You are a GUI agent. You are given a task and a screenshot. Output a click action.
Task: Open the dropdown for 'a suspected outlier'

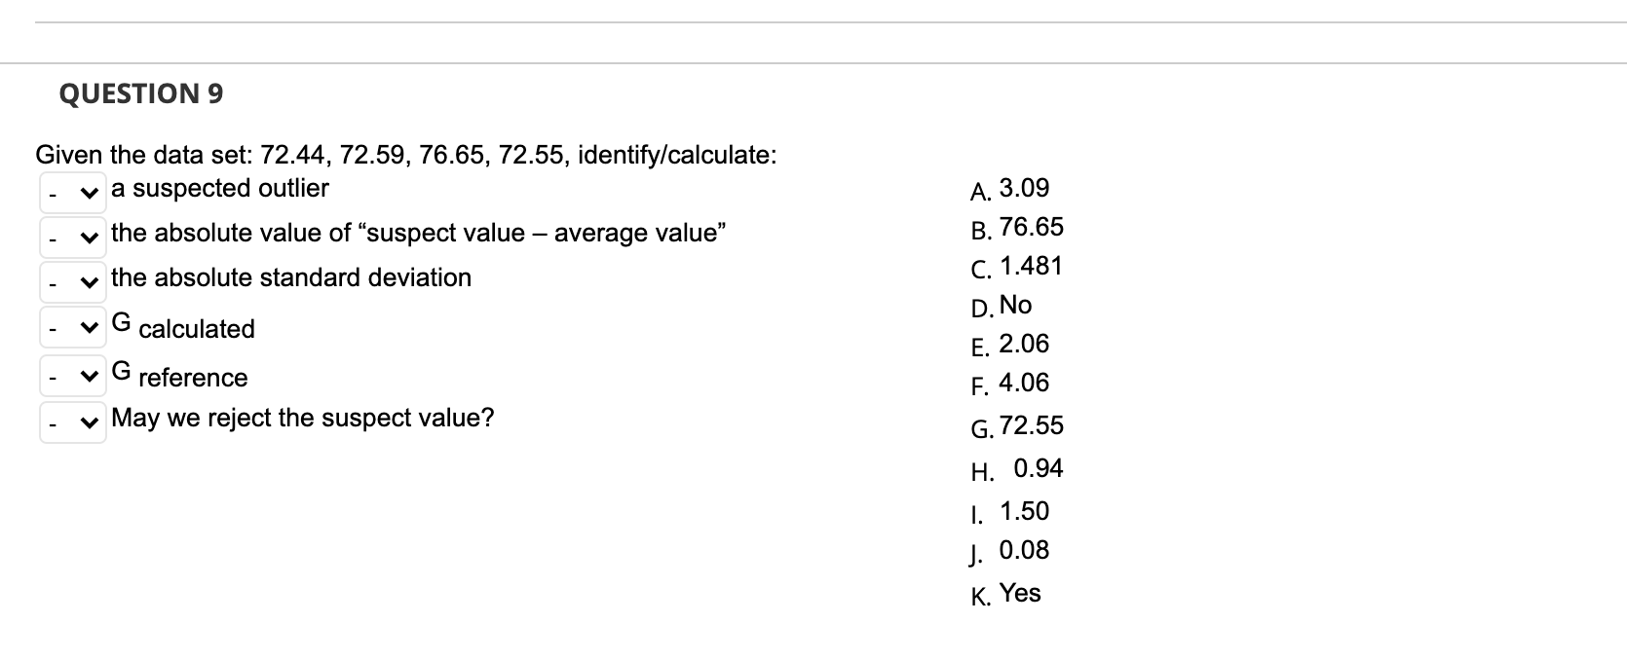[x=73, y=191]
